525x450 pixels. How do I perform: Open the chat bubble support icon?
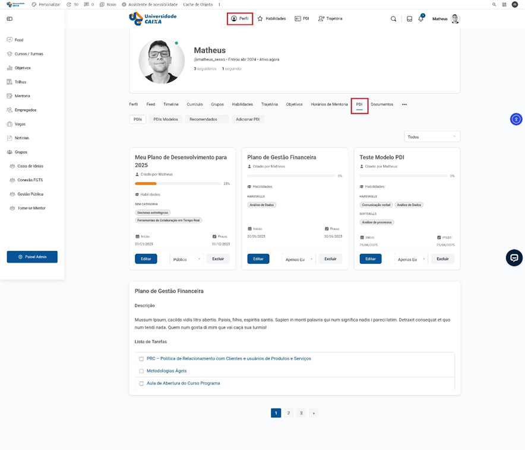tap(514, 258)
